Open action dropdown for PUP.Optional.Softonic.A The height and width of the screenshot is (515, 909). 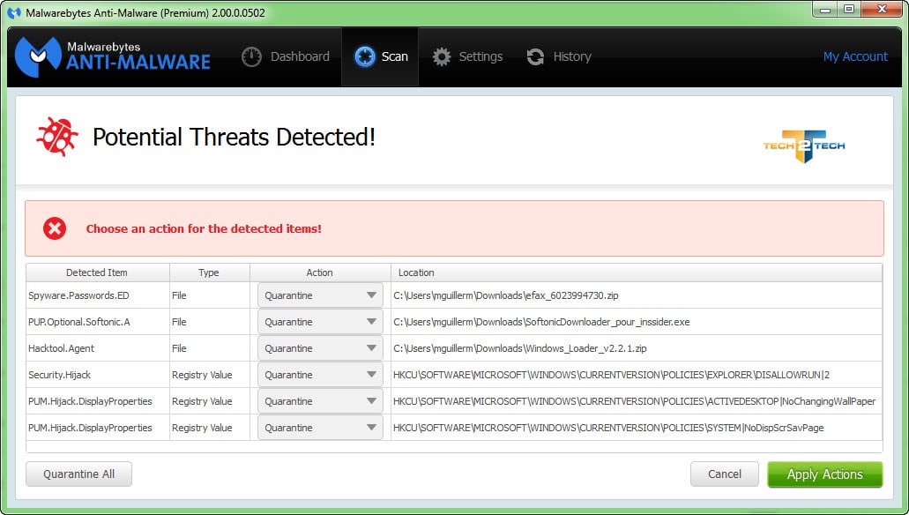point(320,322)
